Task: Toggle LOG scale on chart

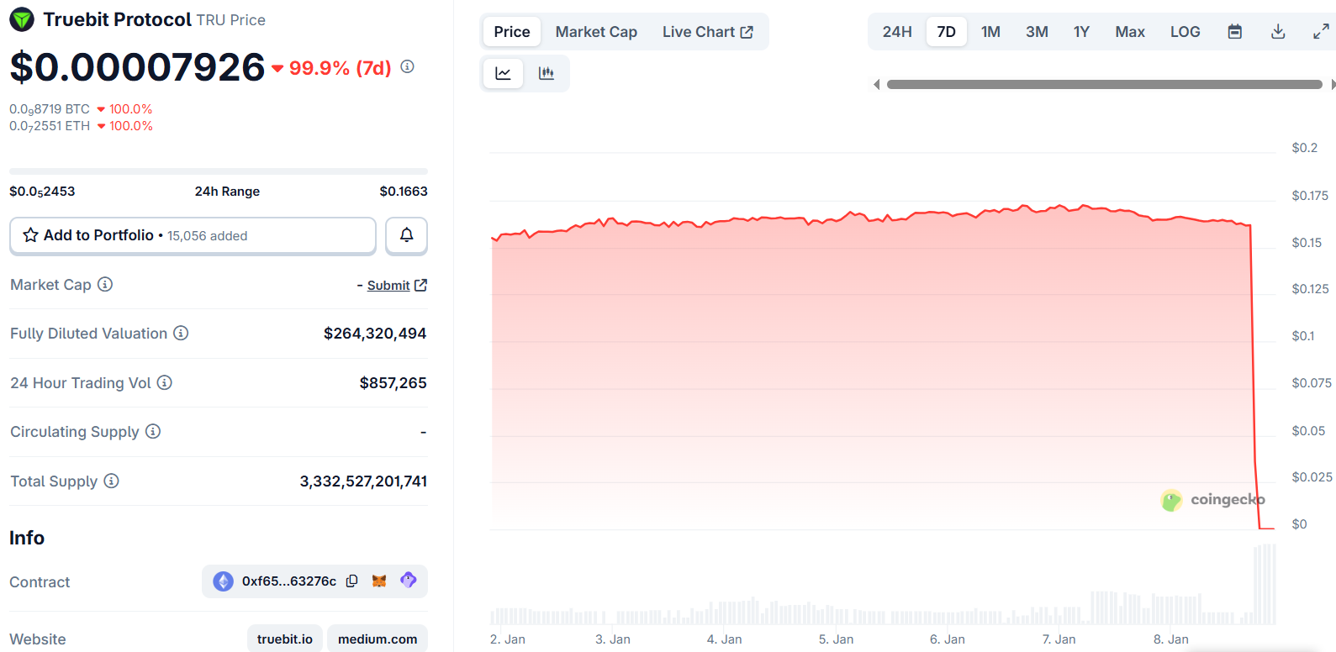Action: coord(1186,32)
